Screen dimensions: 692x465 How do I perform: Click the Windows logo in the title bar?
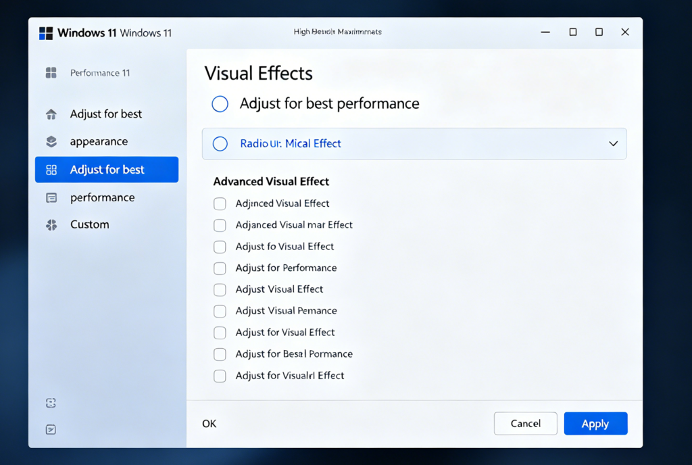click(x=46, y=33)
